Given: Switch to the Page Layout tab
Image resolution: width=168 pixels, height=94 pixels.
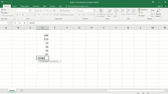Looking at the screenshot, I should tap(24, 6).
